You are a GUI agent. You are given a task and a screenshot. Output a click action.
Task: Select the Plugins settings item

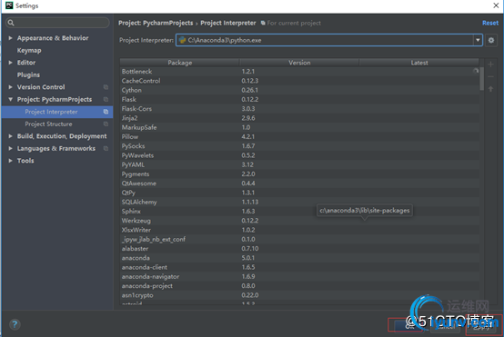coord(28,74)
